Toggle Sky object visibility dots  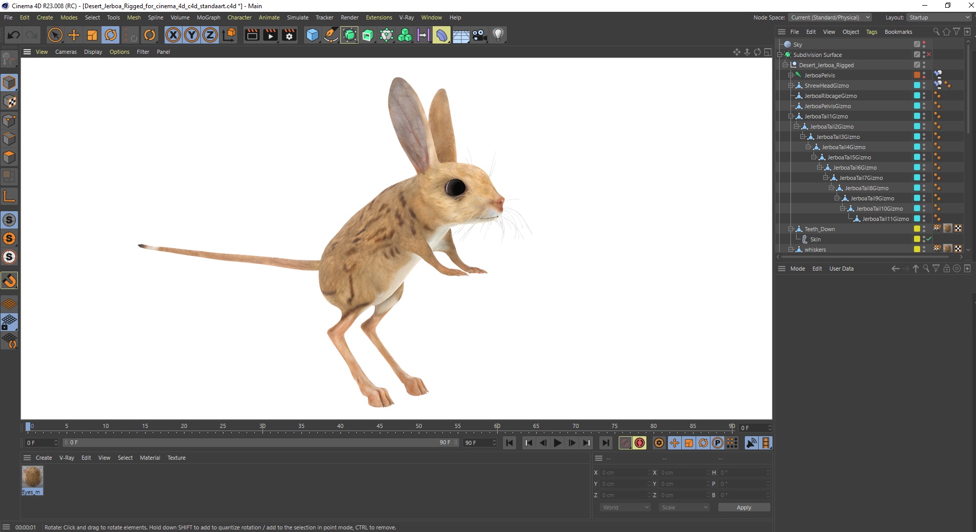[924, 45]
